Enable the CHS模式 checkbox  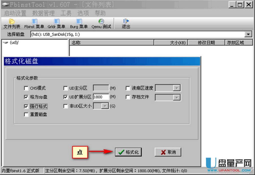tap(26, 88)
